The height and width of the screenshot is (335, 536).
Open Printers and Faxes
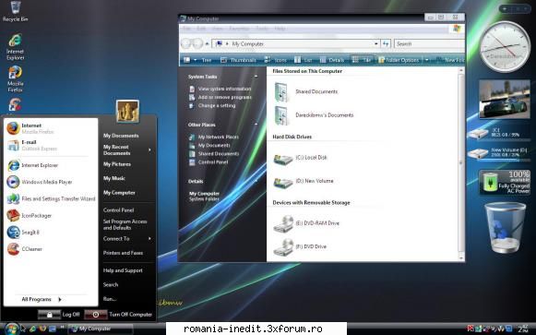click(123, 253)
